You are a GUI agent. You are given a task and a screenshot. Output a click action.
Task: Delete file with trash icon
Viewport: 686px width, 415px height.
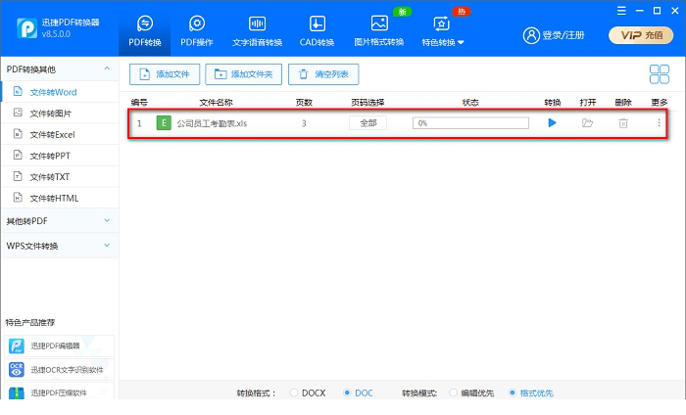tap(623, 123)
